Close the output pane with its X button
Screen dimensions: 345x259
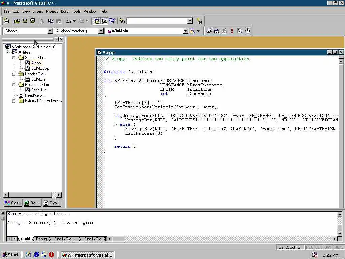click(3, 213)
